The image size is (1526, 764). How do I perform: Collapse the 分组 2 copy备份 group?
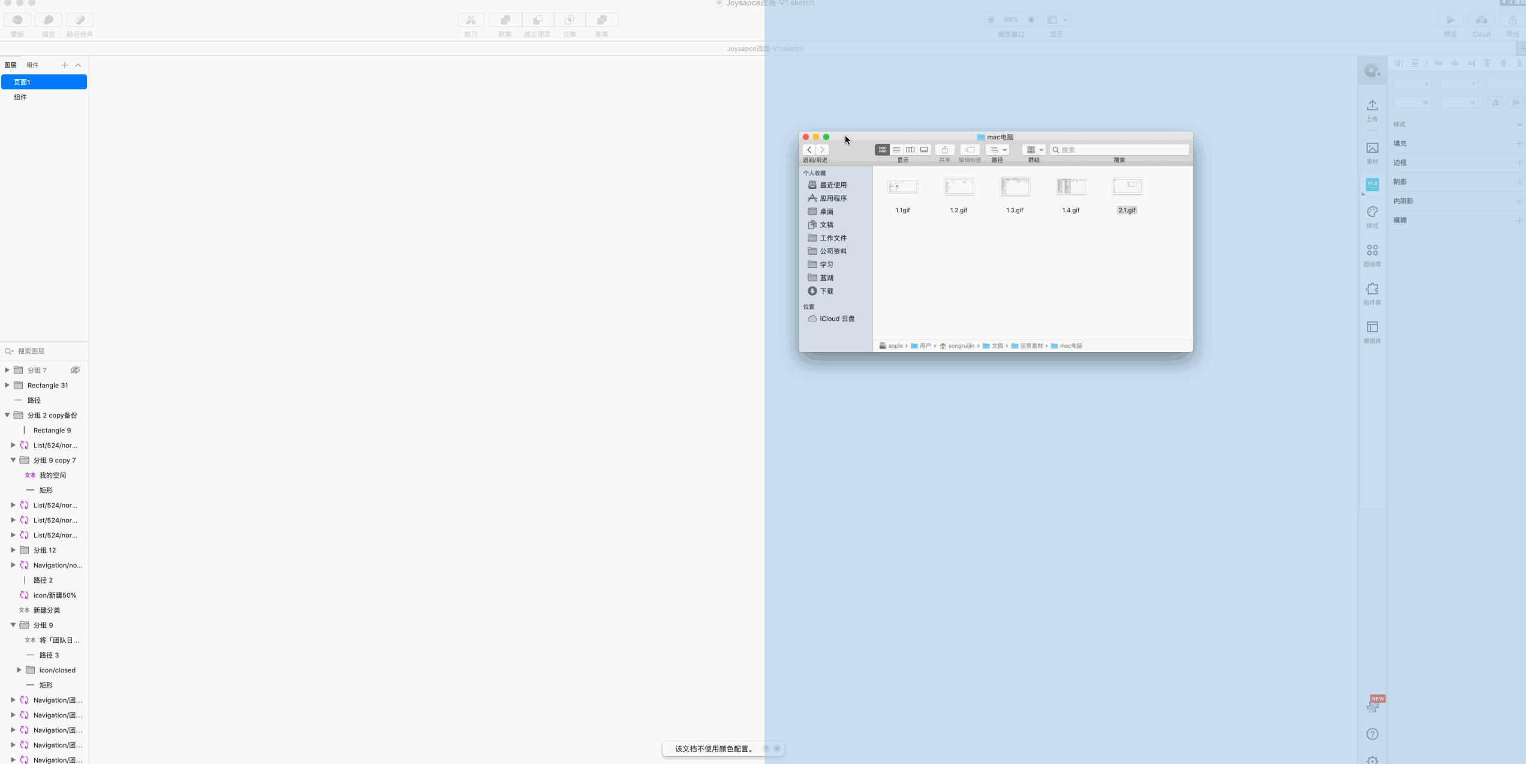(x=7, y=415)
